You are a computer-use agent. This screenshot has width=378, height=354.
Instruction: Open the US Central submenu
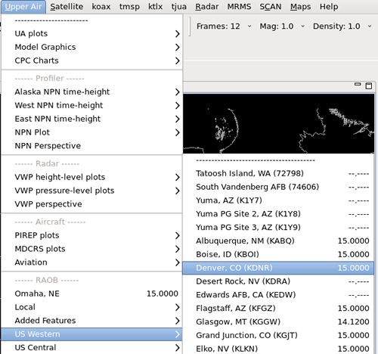pyautogui.click(x=91, y=347)
